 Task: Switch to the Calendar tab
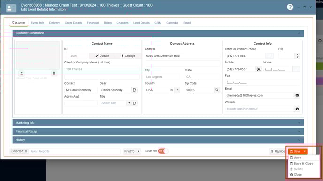[172, 23]
